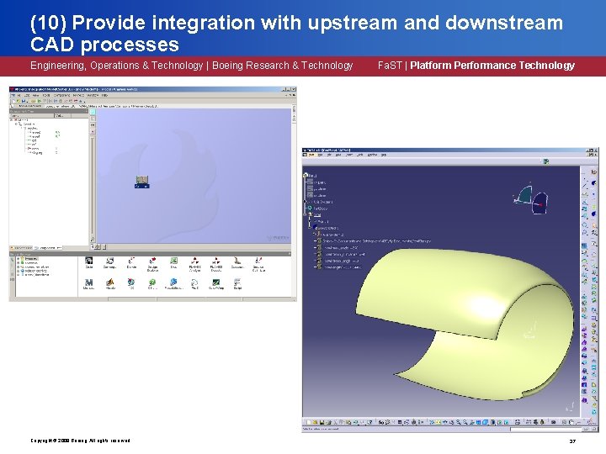Expand last node in ModelCenter server browser tree
The image size is (606, 454).
[x=19, y=274]
